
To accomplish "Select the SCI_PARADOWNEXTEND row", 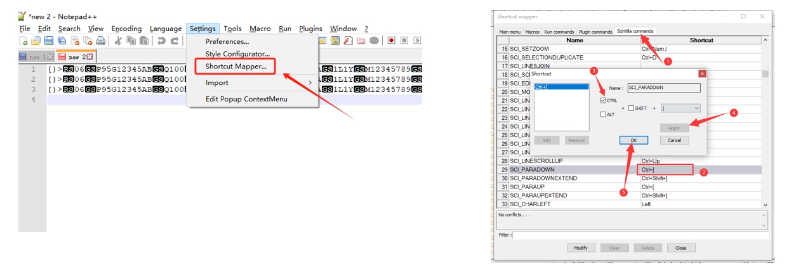I will pyautogui.click(x=630, y=178).
